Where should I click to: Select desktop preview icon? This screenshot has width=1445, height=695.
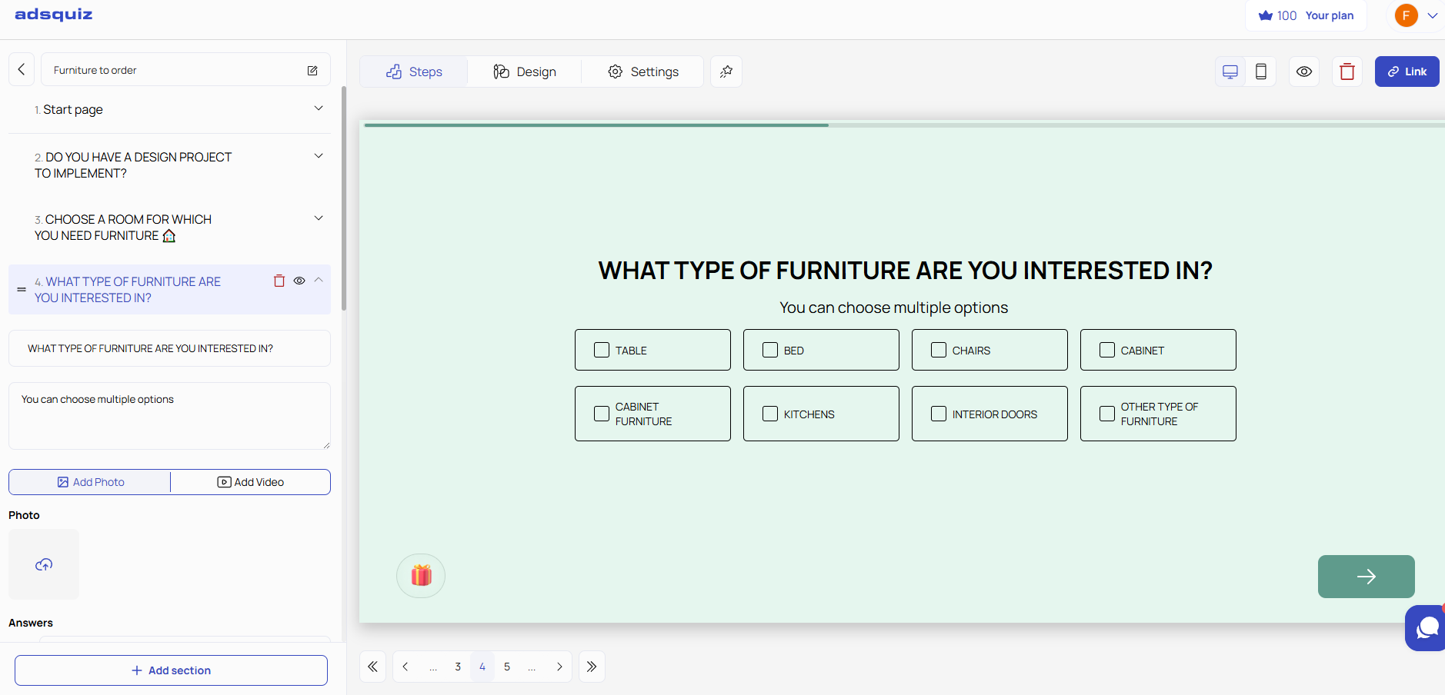[x=1230, y=71]
